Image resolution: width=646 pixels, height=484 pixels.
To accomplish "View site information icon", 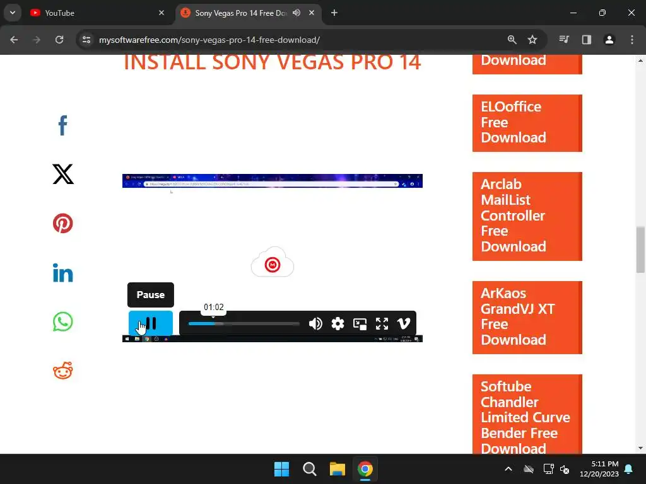I will click(86, 40).
